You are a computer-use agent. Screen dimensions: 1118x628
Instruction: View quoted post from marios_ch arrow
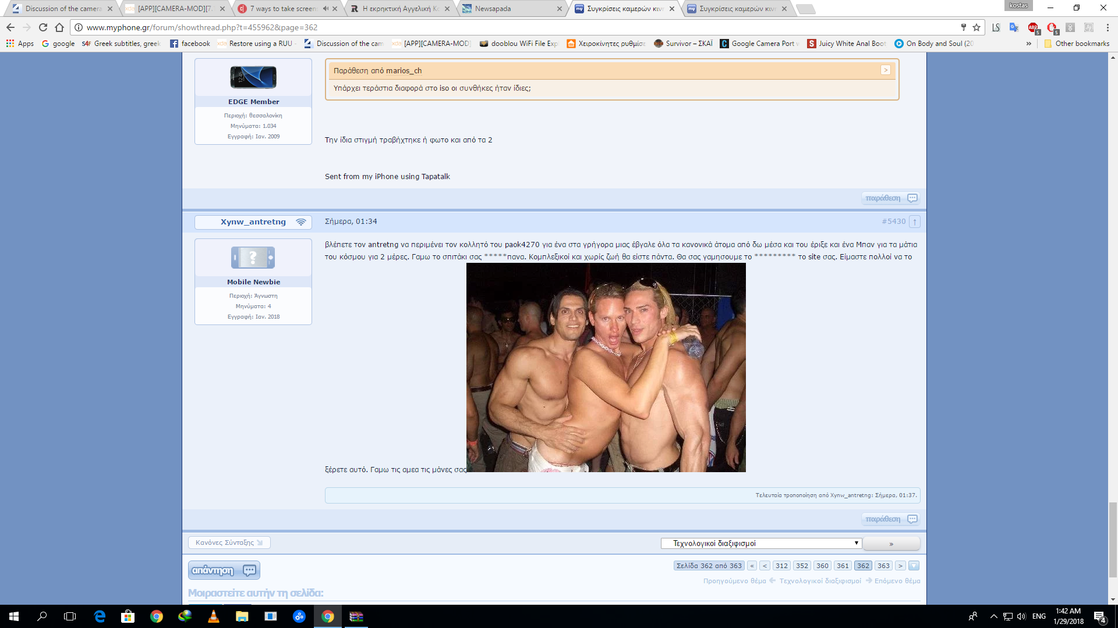[885, 70]
